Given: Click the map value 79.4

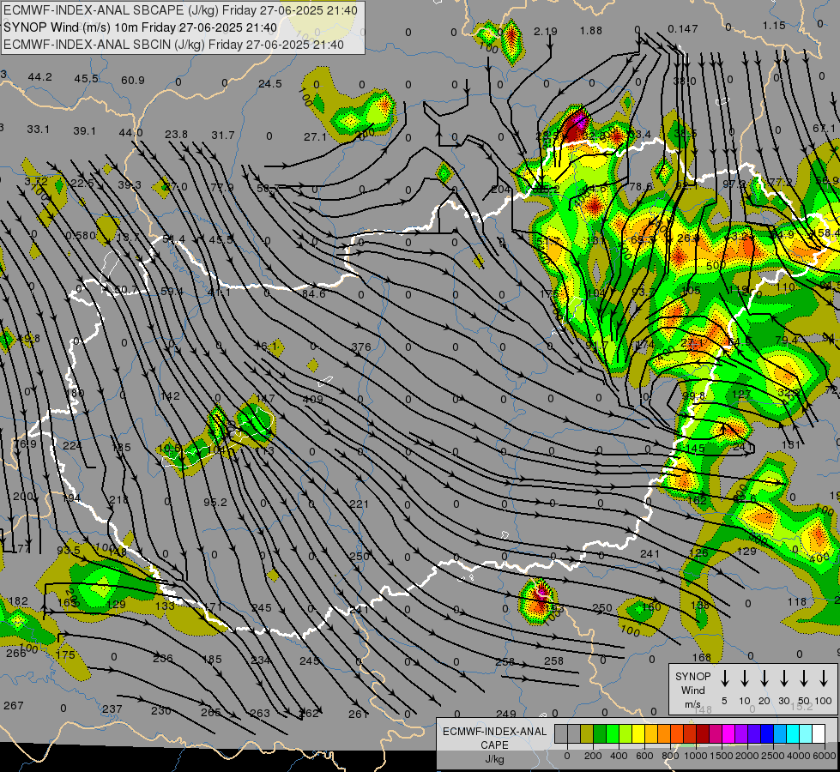Looking at the screenshot, I should point(787,341).
